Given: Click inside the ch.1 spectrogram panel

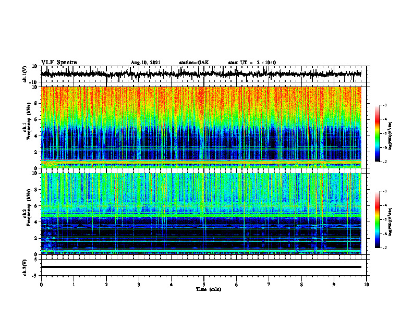Looking at the screenshot, I should click(x=201, y=127).
